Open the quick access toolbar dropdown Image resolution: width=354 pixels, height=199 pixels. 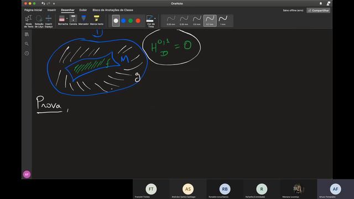pos(54,4)
